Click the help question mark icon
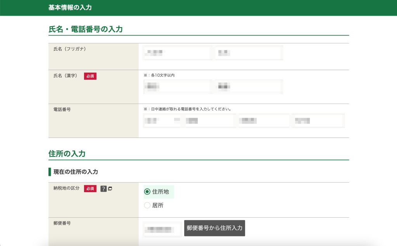 [104, 189]
